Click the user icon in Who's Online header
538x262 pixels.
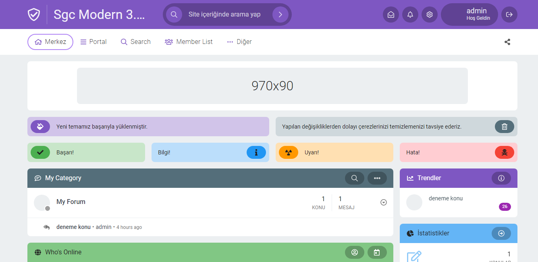(354, 252)
